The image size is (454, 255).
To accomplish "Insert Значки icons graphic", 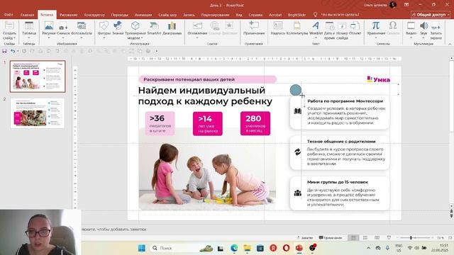I will coord(118,29).
